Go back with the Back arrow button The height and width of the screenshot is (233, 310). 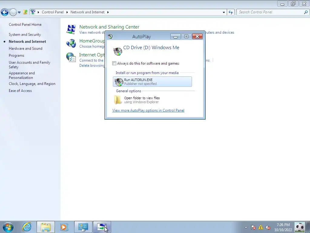5,12
